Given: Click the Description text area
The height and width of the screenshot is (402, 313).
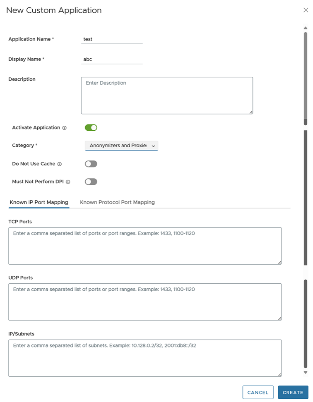Looking at the screenshot, I should tap(167, 95).
